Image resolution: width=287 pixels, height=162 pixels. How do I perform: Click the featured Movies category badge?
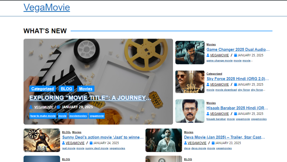[x=86, y=89]
